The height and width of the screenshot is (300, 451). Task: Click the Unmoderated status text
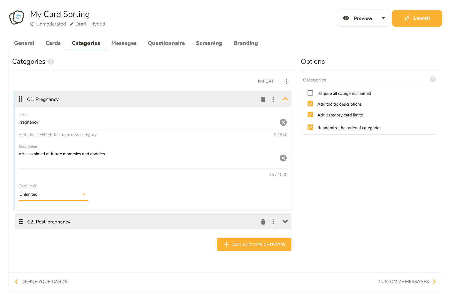51,24
